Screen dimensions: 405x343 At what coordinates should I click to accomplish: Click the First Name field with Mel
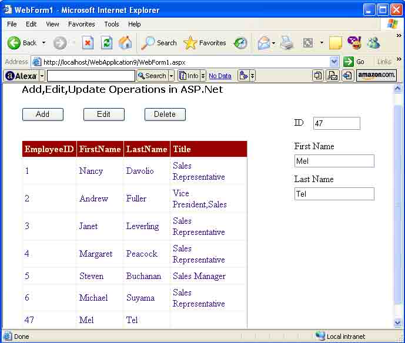[334, 161]
